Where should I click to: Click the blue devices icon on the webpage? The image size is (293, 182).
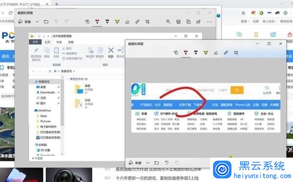point(273,34)
